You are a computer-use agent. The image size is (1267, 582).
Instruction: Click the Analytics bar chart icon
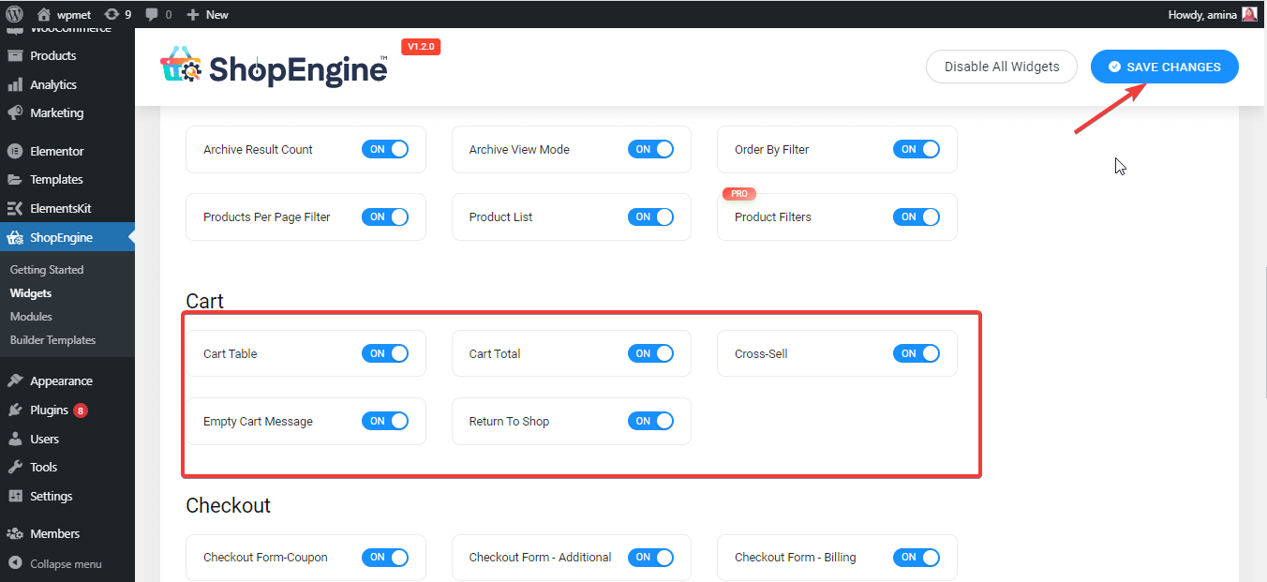coord(15,84)
